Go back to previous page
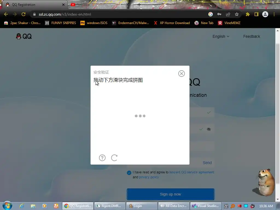The image size is (280, 210). point(6,14)
